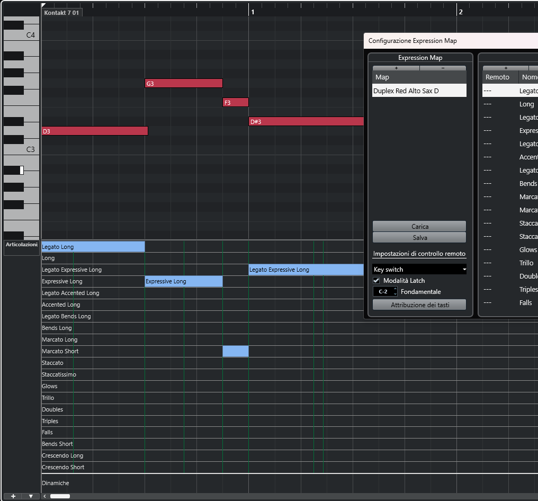This screenshot has width=538, height=501.
Task: Select the Expressive Long articulation block
Action: coord(184,281)
